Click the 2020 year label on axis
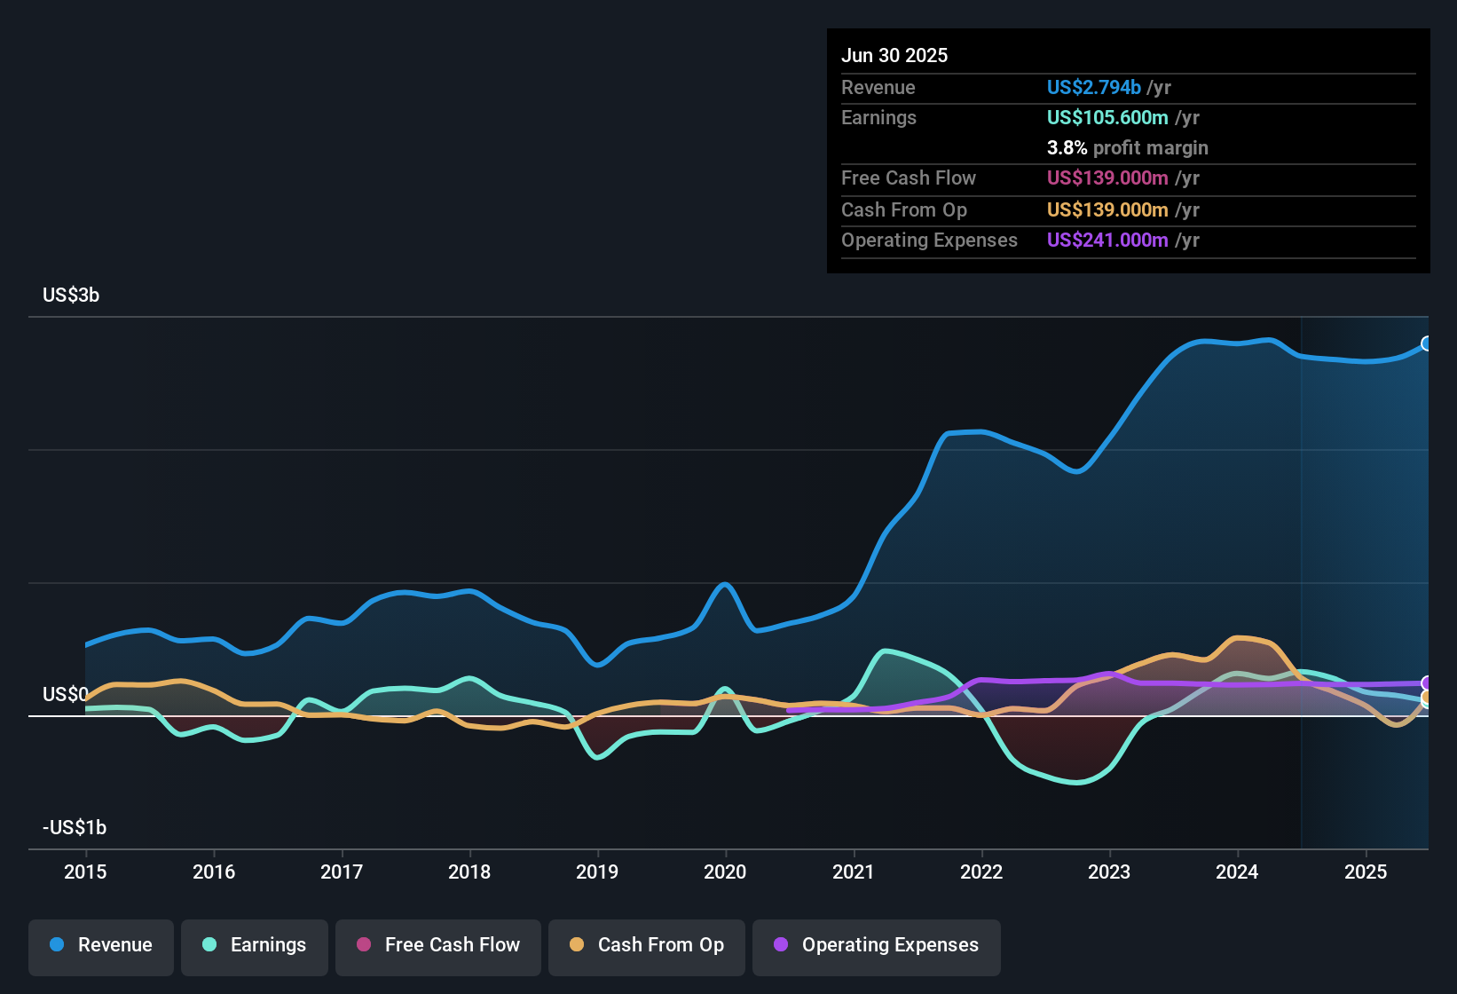 point(725,872)
